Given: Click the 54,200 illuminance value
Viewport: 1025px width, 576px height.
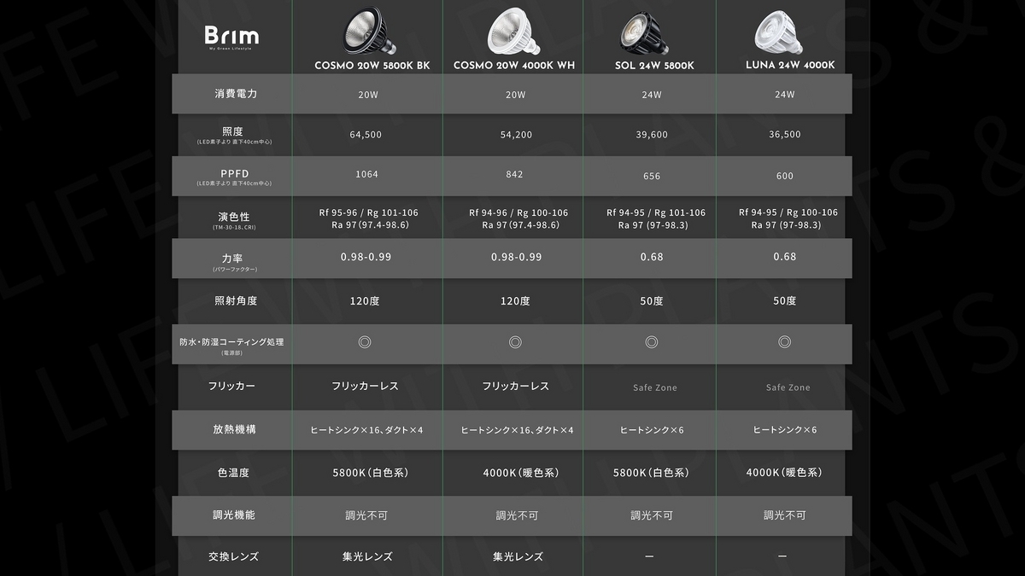Looking at the screenshot, I should coord(515,135).
